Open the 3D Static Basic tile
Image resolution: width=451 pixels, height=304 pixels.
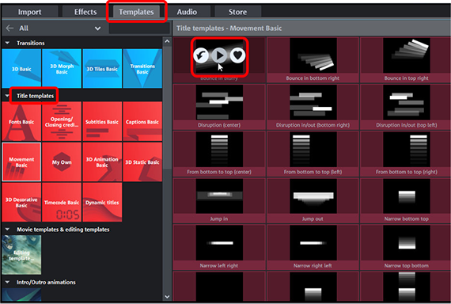(x=142, y=161)
